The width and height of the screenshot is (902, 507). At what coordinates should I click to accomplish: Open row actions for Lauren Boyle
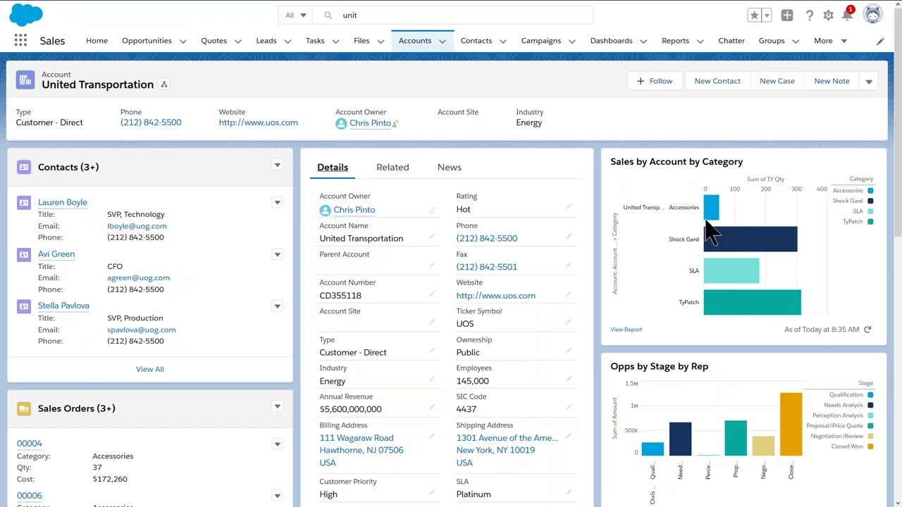coord(277,203)
